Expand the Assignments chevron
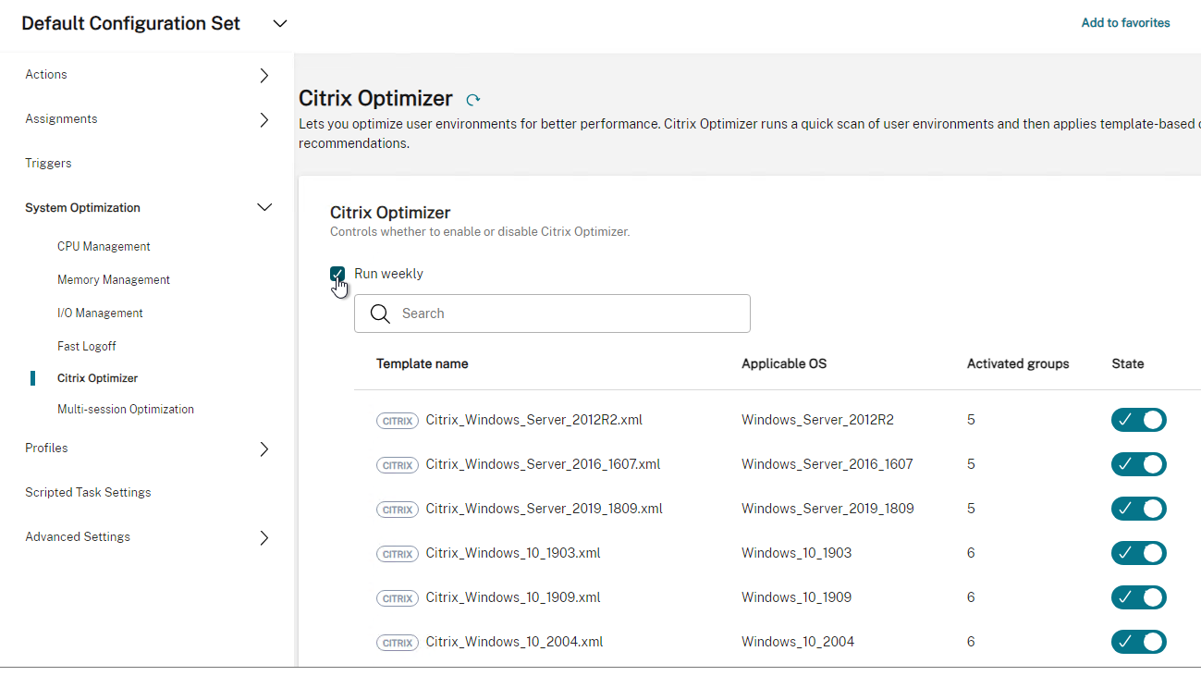The width and height of the screenshot is (1201, 676). [264, 120]
